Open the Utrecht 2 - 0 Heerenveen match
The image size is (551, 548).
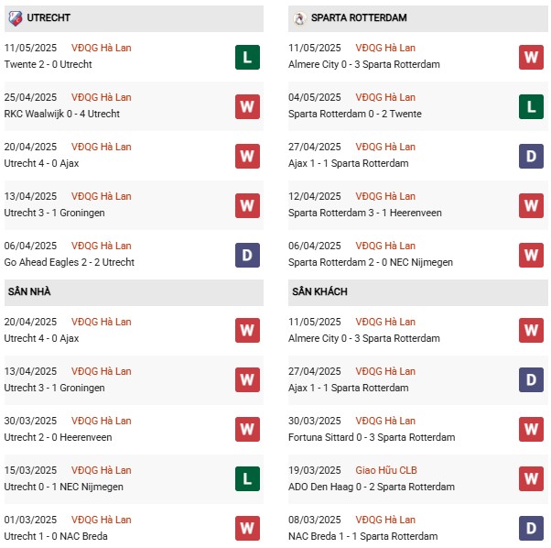pos(58,437)
